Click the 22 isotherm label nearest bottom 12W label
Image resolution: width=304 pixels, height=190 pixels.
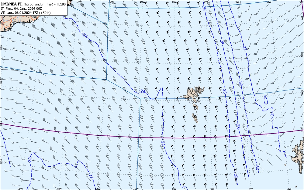point(91,176)
